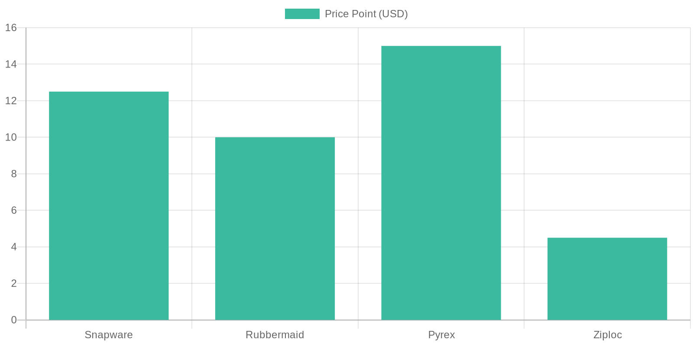693x346 pixels.
Task: Click the 4 tick label on y-axis
Action: point(14,247)
